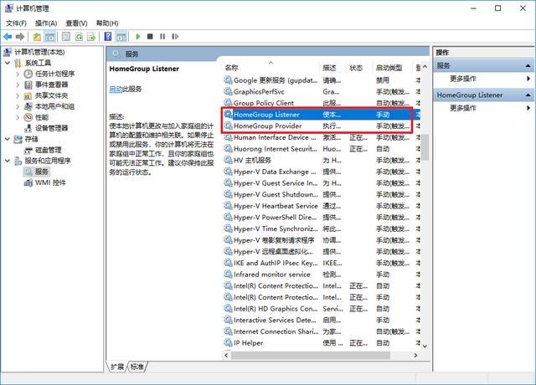Toggle the action pane toolbar icon
Image resolution: width=536 pixels, height=385 pixels.
(121, 37)
